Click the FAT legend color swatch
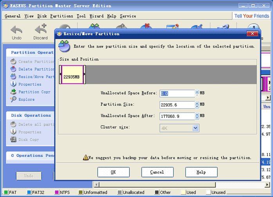The image size is (273, 197). click(x=6, y=192)
